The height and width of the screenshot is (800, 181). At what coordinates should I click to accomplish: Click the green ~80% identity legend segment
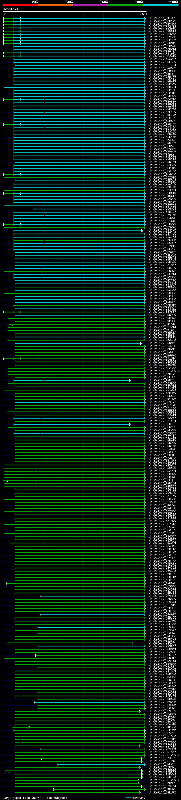126,5
